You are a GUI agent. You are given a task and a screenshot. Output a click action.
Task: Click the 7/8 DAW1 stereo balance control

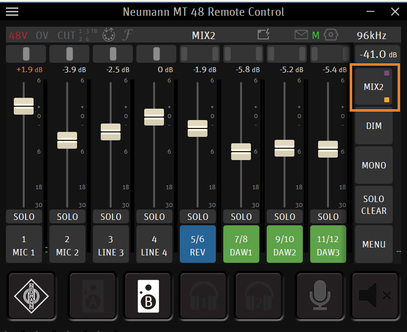[x=244, y=54]
